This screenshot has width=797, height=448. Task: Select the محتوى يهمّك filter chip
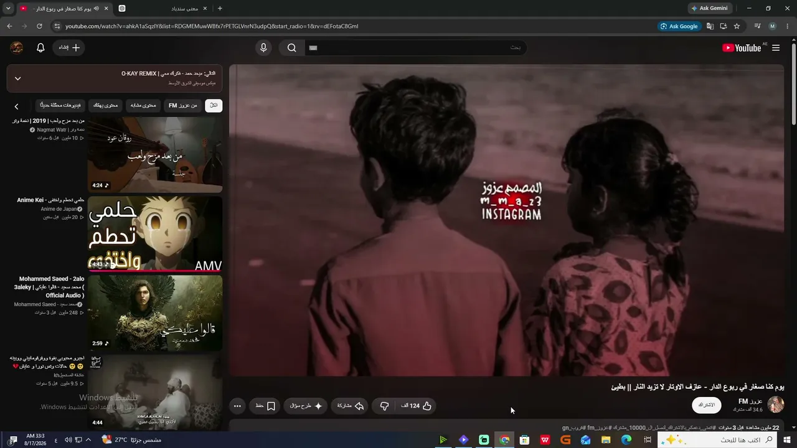point(105,106)
